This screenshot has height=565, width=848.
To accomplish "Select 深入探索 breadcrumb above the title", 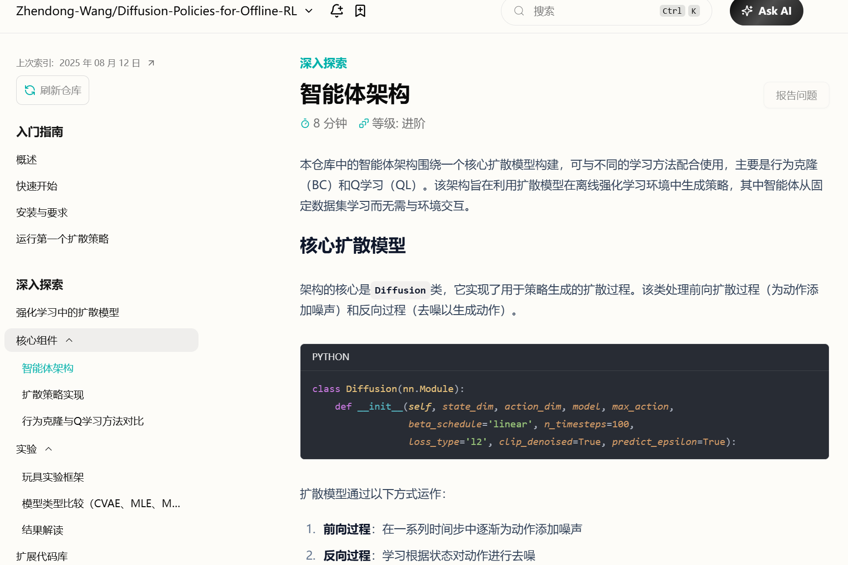I will pyautogui.click(x=323, y=63).
